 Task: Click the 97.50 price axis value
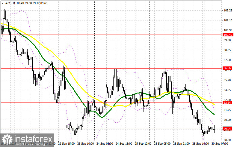(x=228, y=60)
